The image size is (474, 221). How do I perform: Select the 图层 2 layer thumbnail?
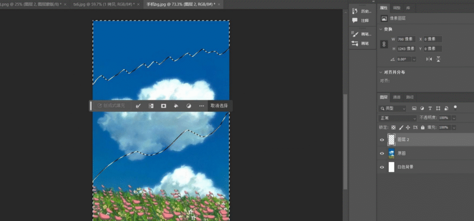tap(392, 139)
